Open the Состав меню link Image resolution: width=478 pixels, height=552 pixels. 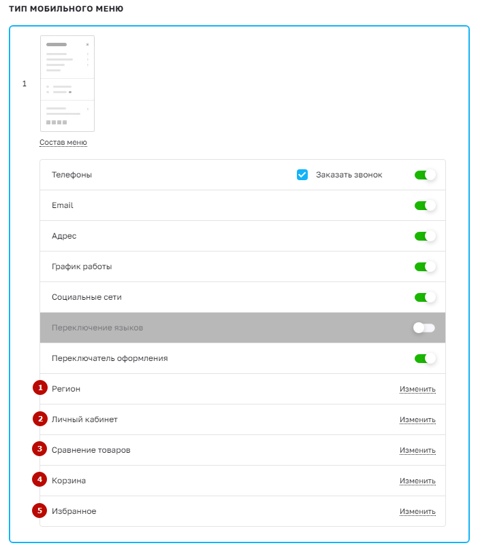63,142
